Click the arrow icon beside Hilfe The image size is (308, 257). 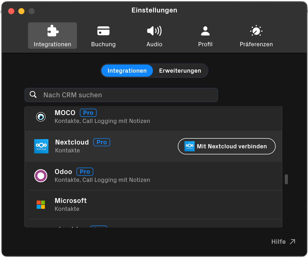[292, 242]
